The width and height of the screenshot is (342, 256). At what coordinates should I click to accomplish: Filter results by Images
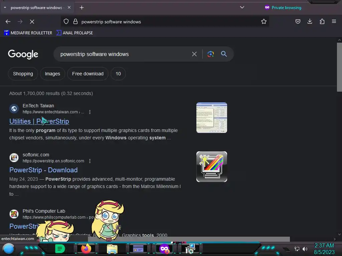tap(52, 74)
